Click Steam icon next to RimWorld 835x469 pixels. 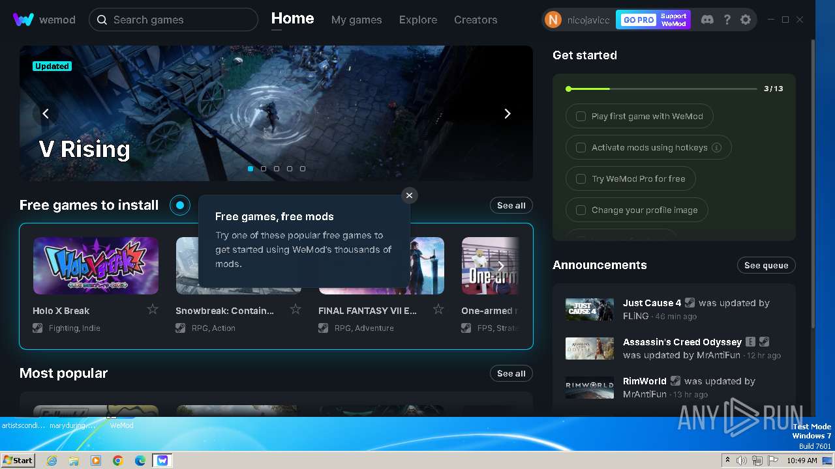click(676, 381)
